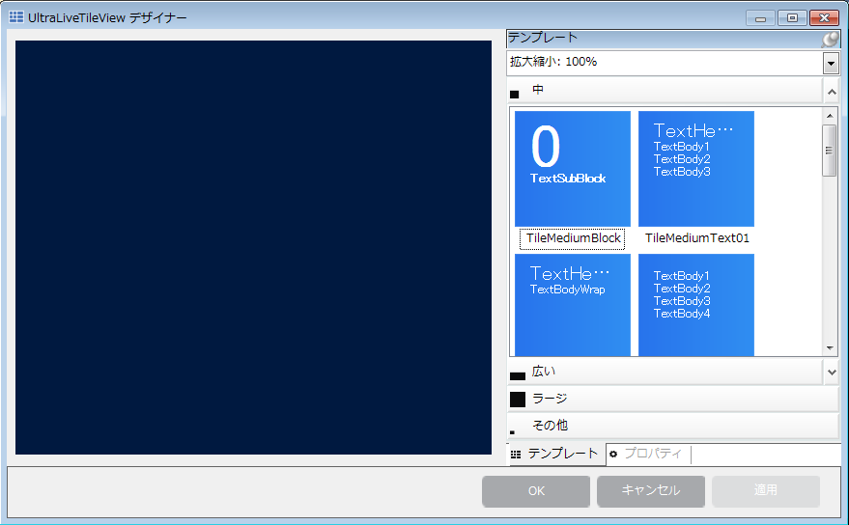Expand the 広い template group
The image size is (849, 525).
coord(832,373)
